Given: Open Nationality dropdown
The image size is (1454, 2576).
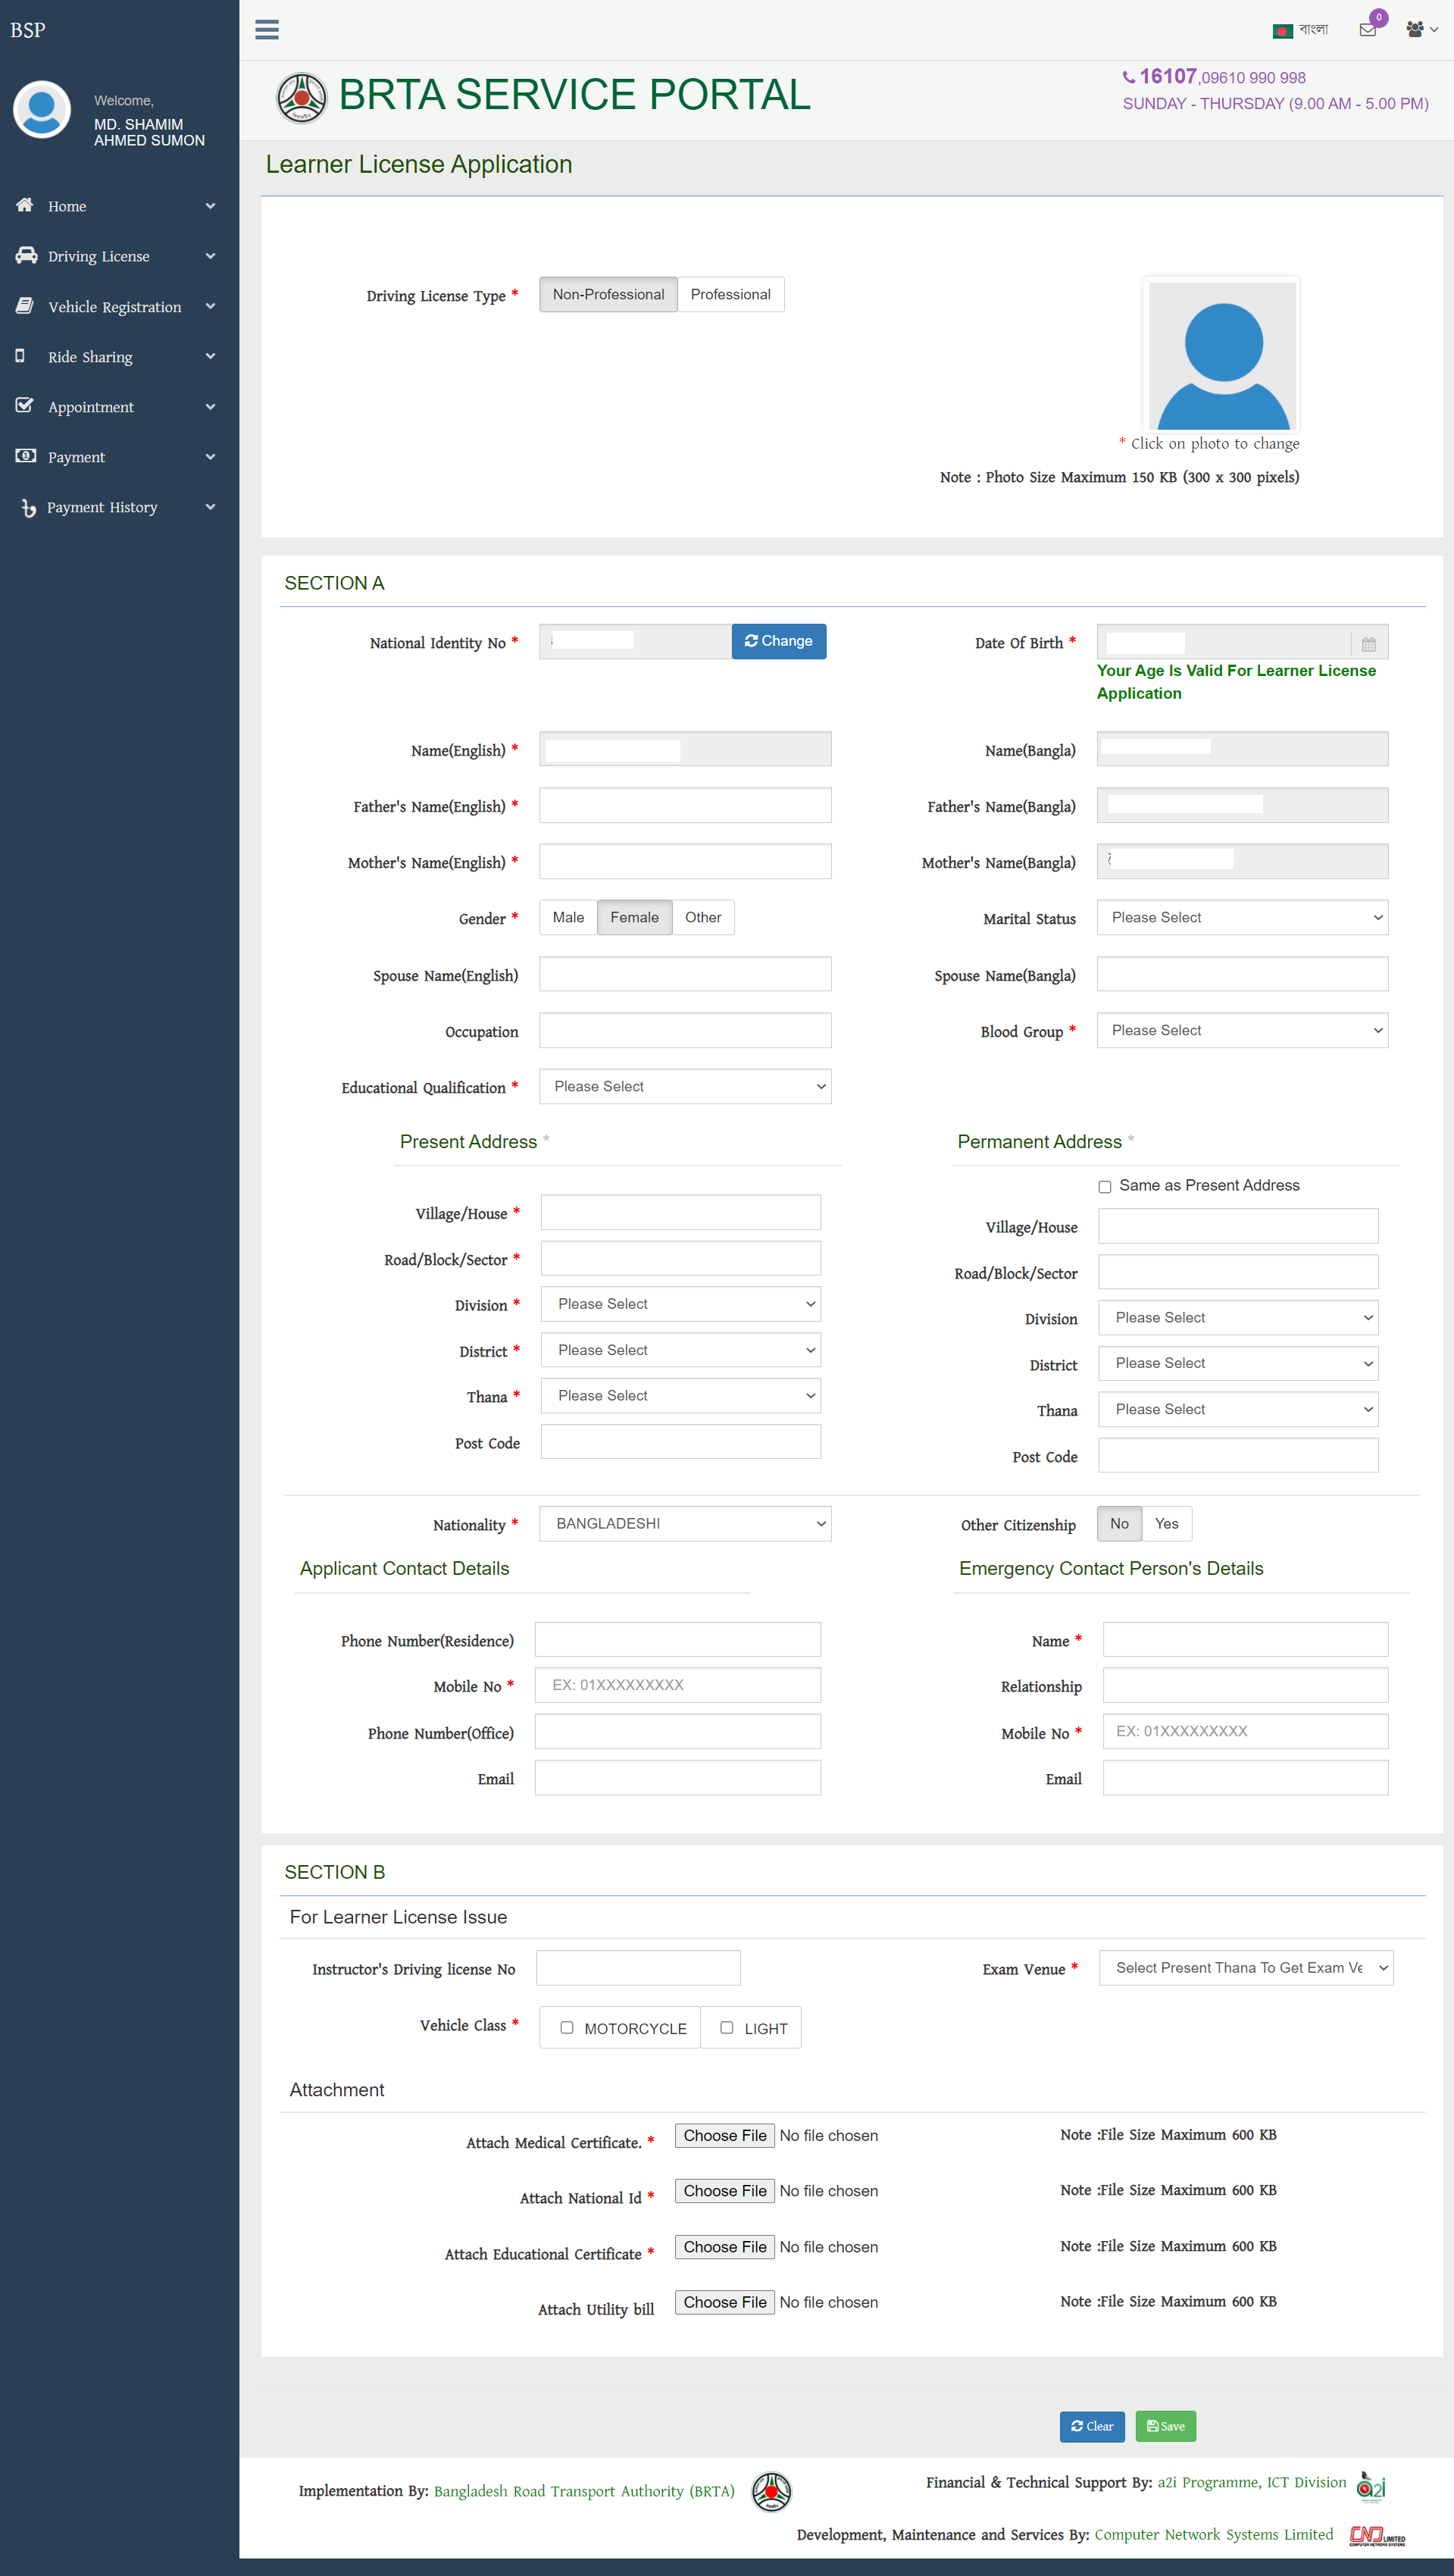Looking at the screenshot, I should click(685, 1523).
